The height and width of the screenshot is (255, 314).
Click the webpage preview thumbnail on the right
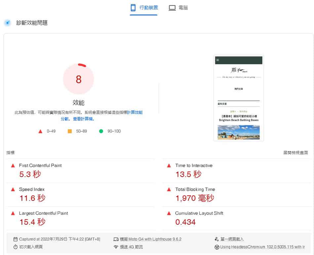pos(238,98)
